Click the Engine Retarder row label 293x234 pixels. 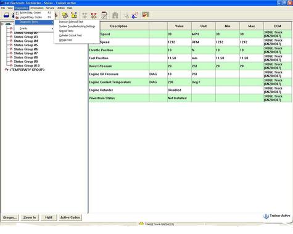click(x=101, y=90)
